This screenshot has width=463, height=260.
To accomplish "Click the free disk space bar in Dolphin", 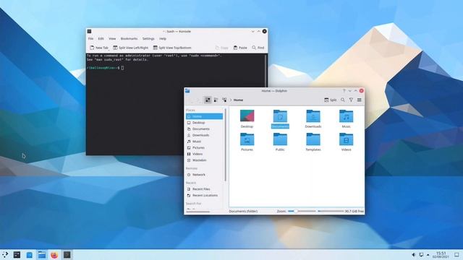I will (x=331, y=211).
